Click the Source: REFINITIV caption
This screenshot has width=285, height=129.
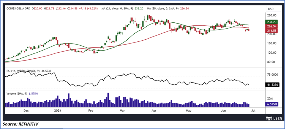(x=20, y=124)
